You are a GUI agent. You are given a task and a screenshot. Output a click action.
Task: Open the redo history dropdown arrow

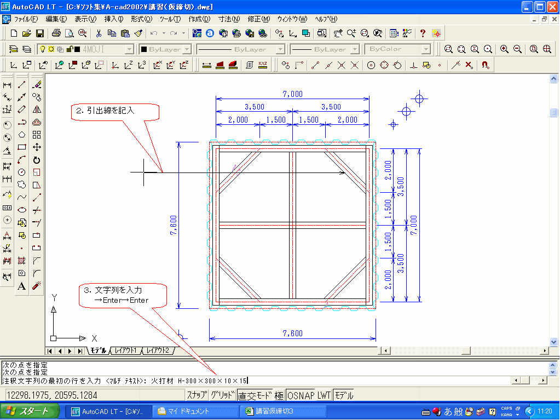tap(183, 33)
